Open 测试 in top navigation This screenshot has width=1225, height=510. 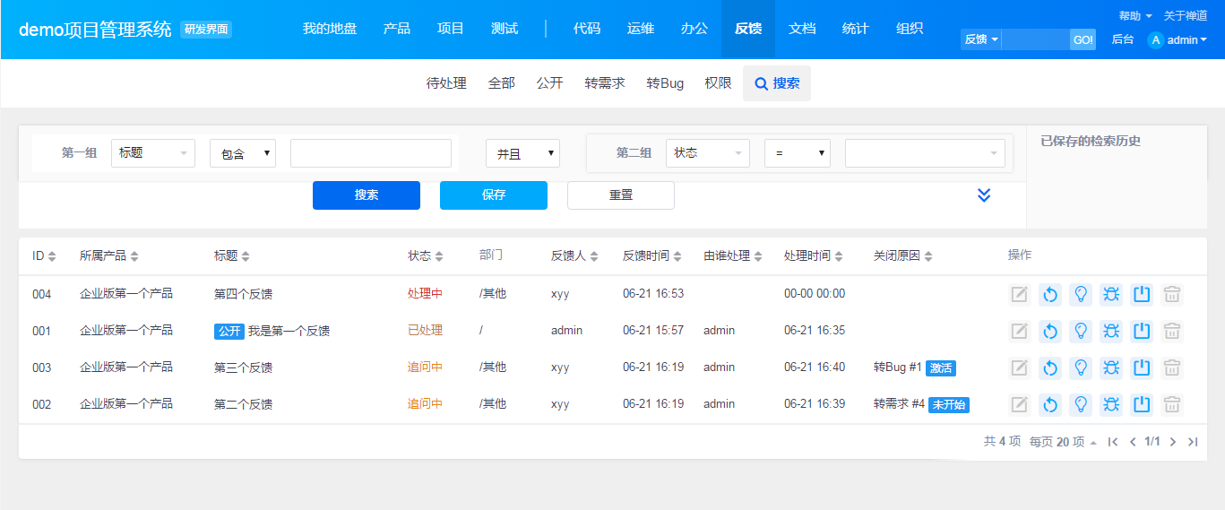505,29
